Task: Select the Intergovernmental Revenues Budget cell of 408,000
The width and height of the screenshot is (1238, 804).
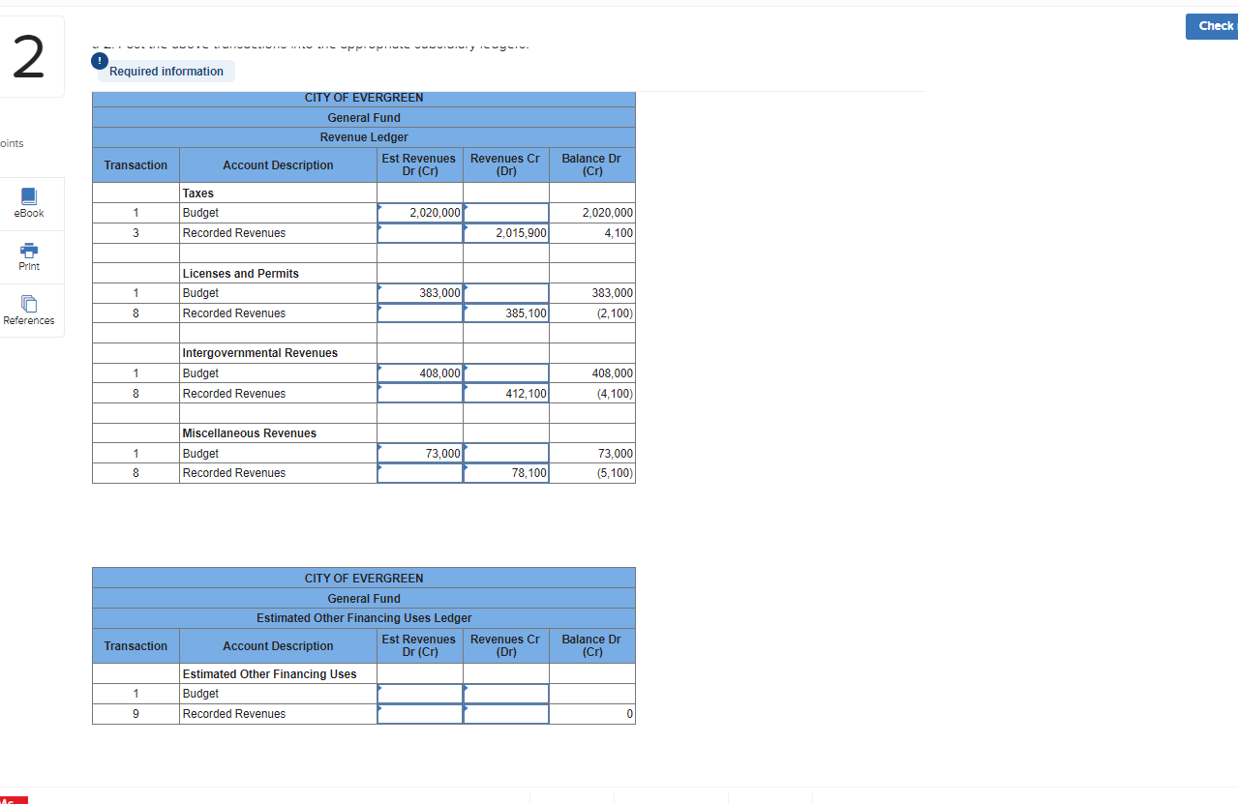Action: [x=419, y=372]
